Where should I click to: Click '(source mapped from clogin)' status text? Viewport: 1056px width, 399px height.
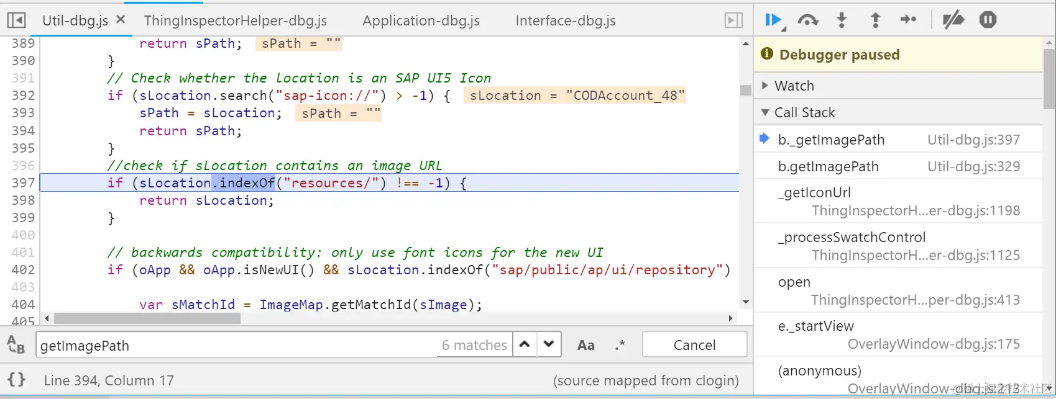(x=646, y=380)
